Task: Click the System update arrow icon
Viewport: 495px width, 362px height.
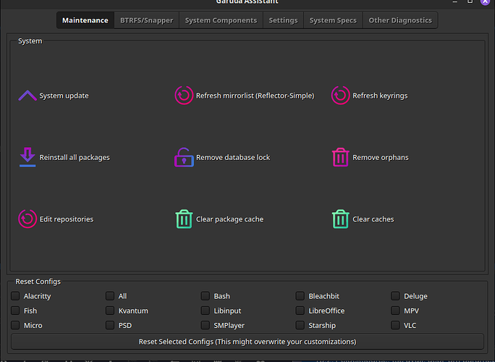Action: pyautogui.click(x=27, y=96)
